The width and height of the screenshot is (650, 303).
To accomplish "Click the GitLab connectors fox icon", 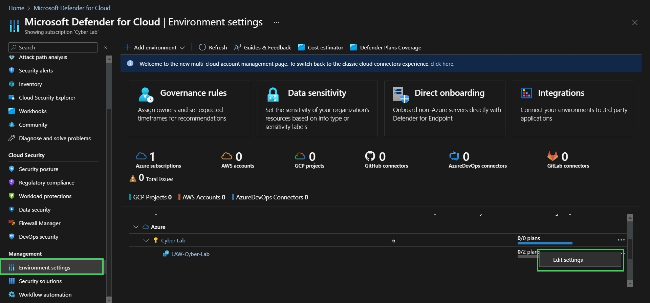I will coord(552,156).
